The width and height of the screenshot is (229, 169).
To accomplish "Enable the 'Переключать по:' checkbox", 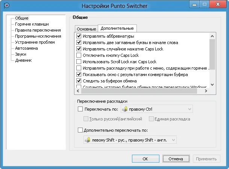I will point(80,109).
